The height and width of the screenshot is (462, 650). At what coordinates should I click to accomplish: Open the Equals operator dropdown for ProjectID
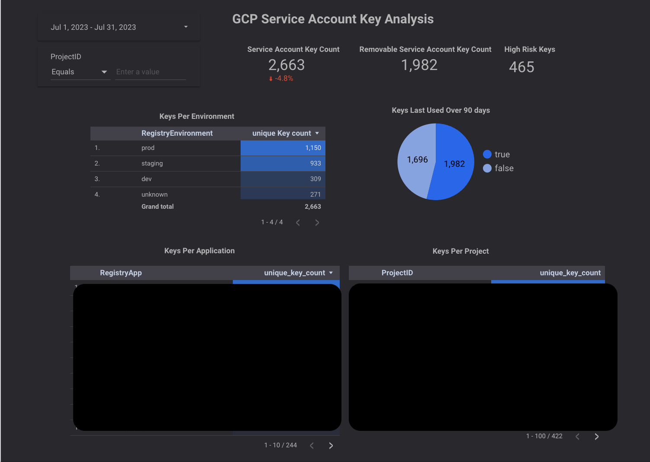click(80, 72)
